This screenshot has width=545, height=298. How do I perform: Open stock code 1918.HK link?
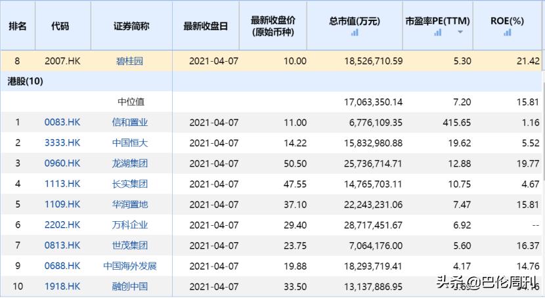pos(62,286)
